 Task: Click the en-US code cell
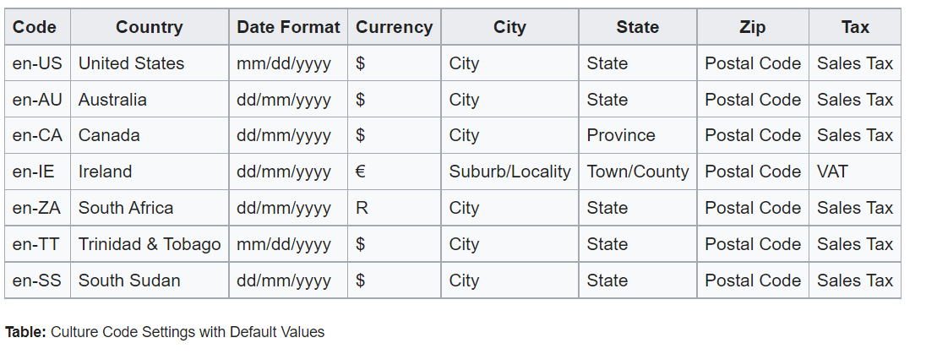pos(39,63)
